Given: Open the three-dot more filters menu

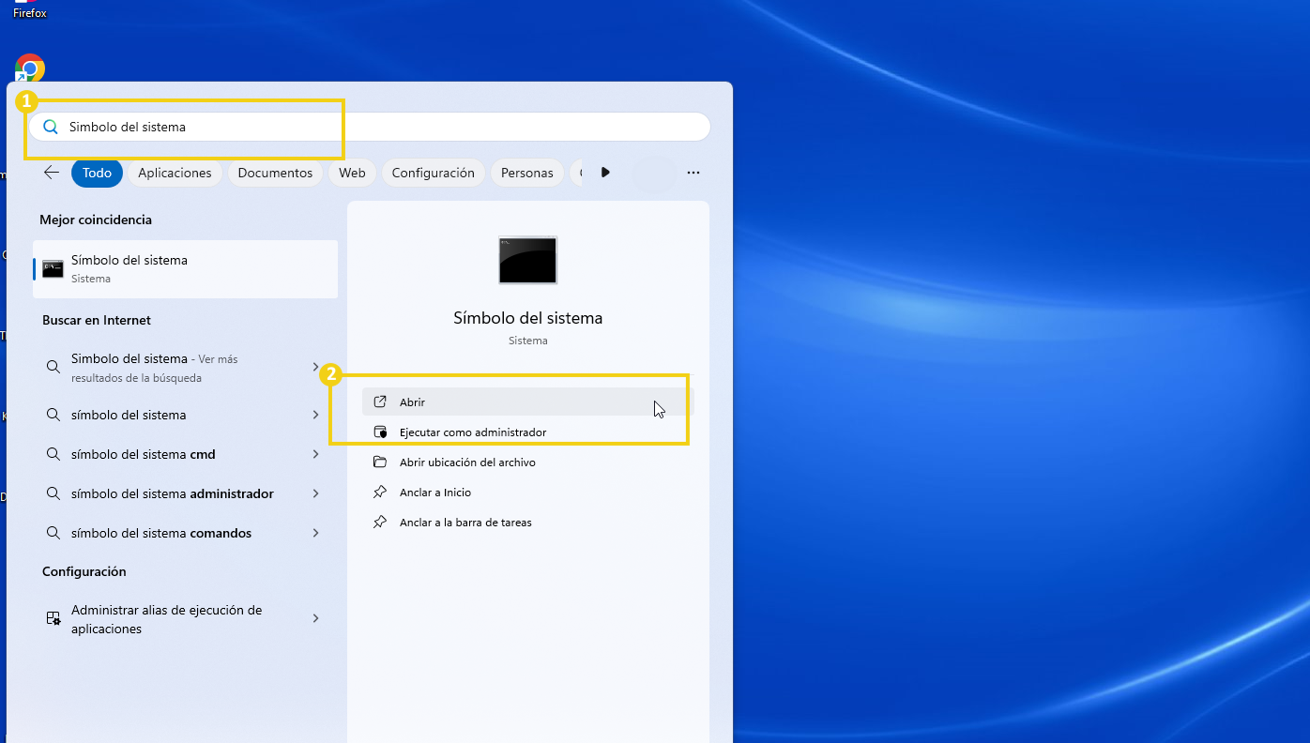Looking at the screenshot, I should [693, 173].
